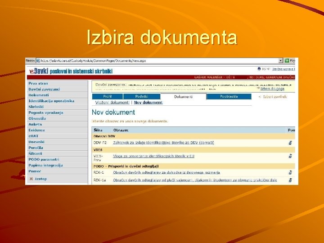Open Nov dokument sub-tab link
Screen dimensions: 324x243
[x=148, y=103]
